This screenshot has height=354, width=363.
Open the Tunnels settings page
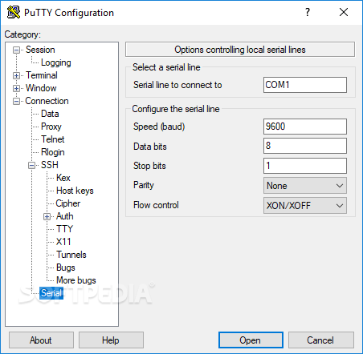click(x=71, y=255)
